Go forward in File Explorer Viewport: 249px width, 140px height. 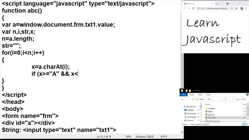coord(187,100)
